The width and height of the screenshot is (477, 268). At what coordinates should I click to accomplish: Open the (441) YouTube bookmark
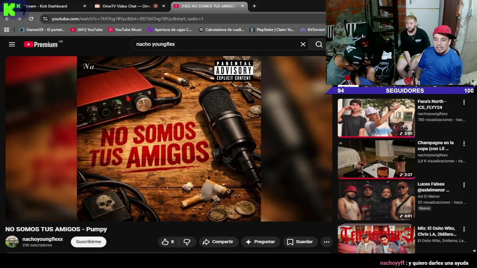(86, 30)
